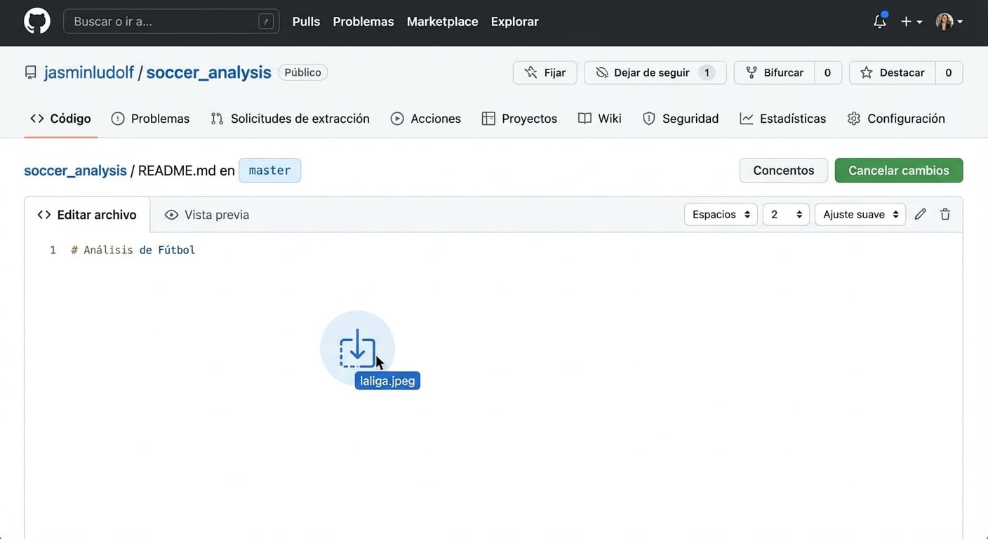This screenshot has width=988, height=539.
Task: Click the Destacar star button
Action: [893, 72]
